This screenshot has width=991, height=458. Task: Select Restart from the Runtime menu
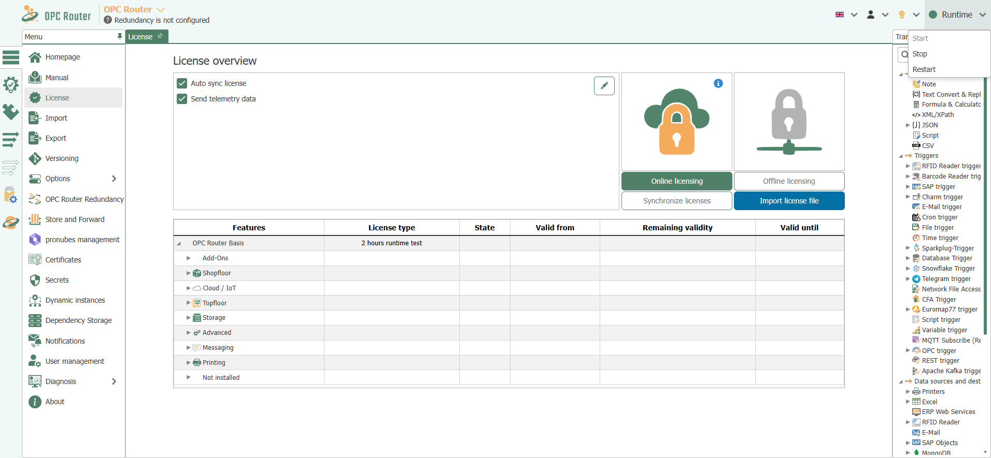[950, 69]
